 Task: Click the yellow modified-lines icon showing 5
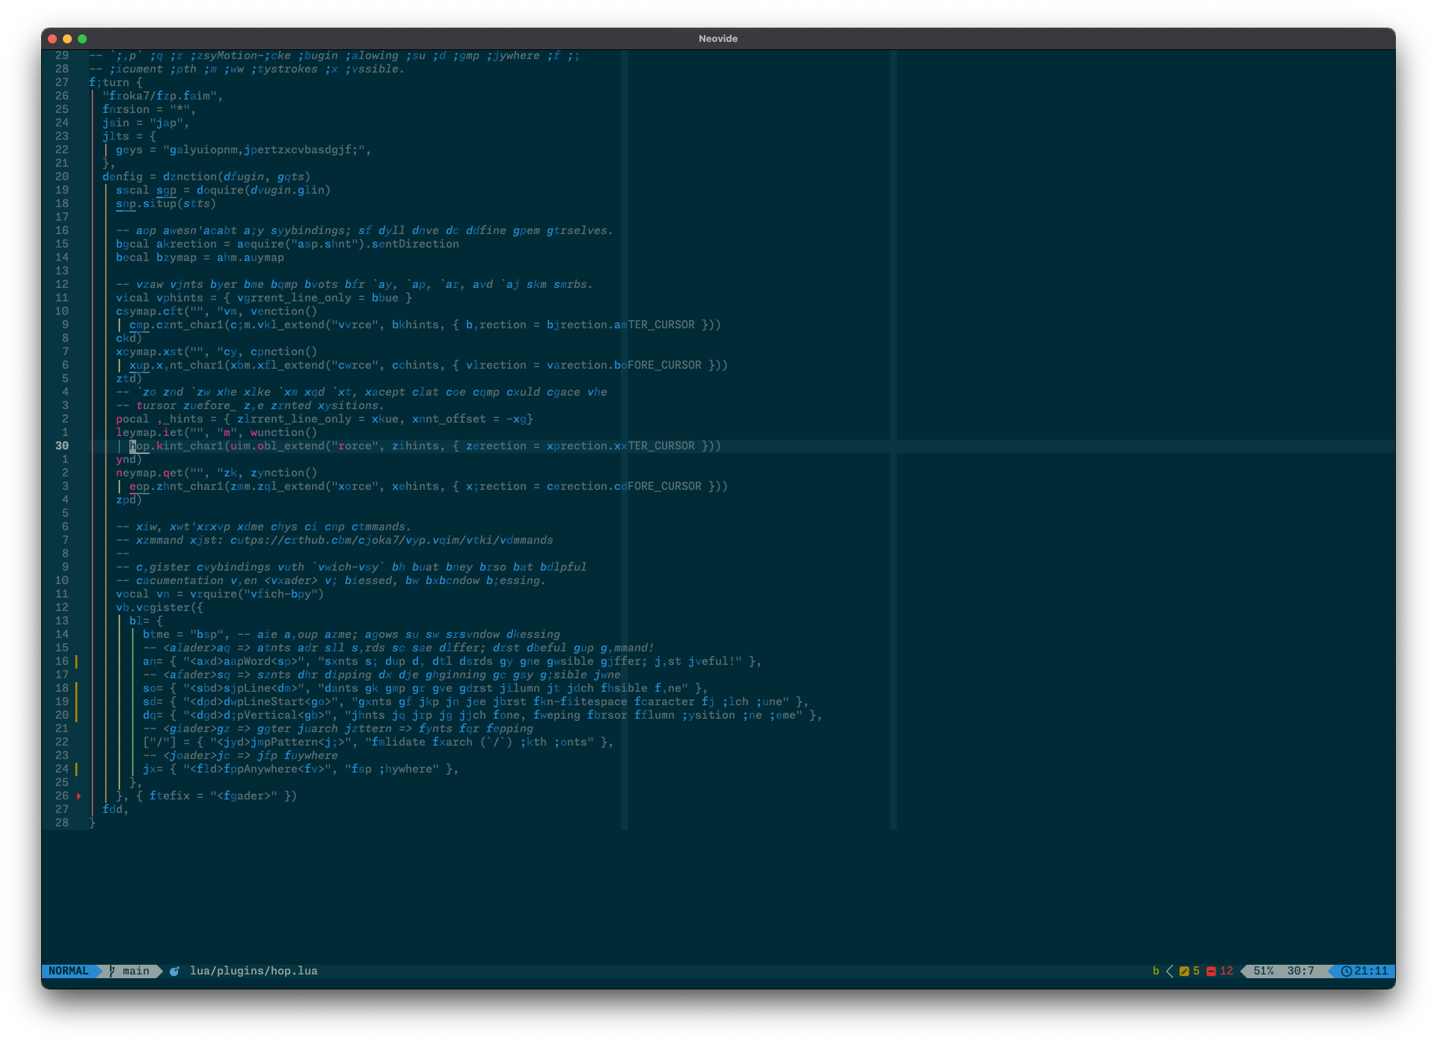click(1184, 971)
